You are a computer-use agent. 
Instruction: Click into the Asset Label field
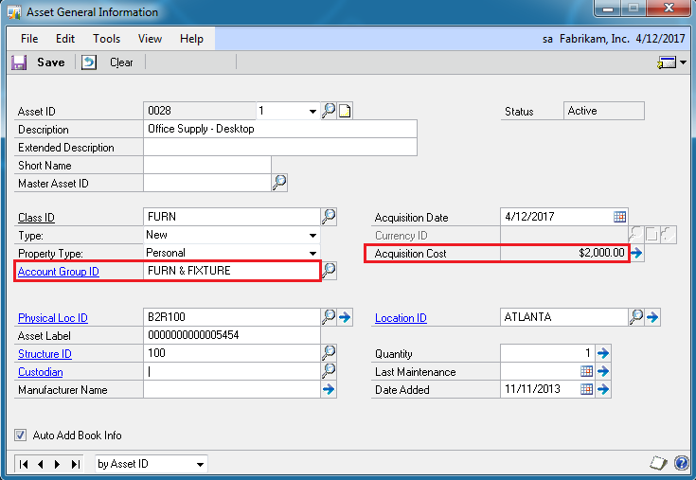click(x=232, y=335)
